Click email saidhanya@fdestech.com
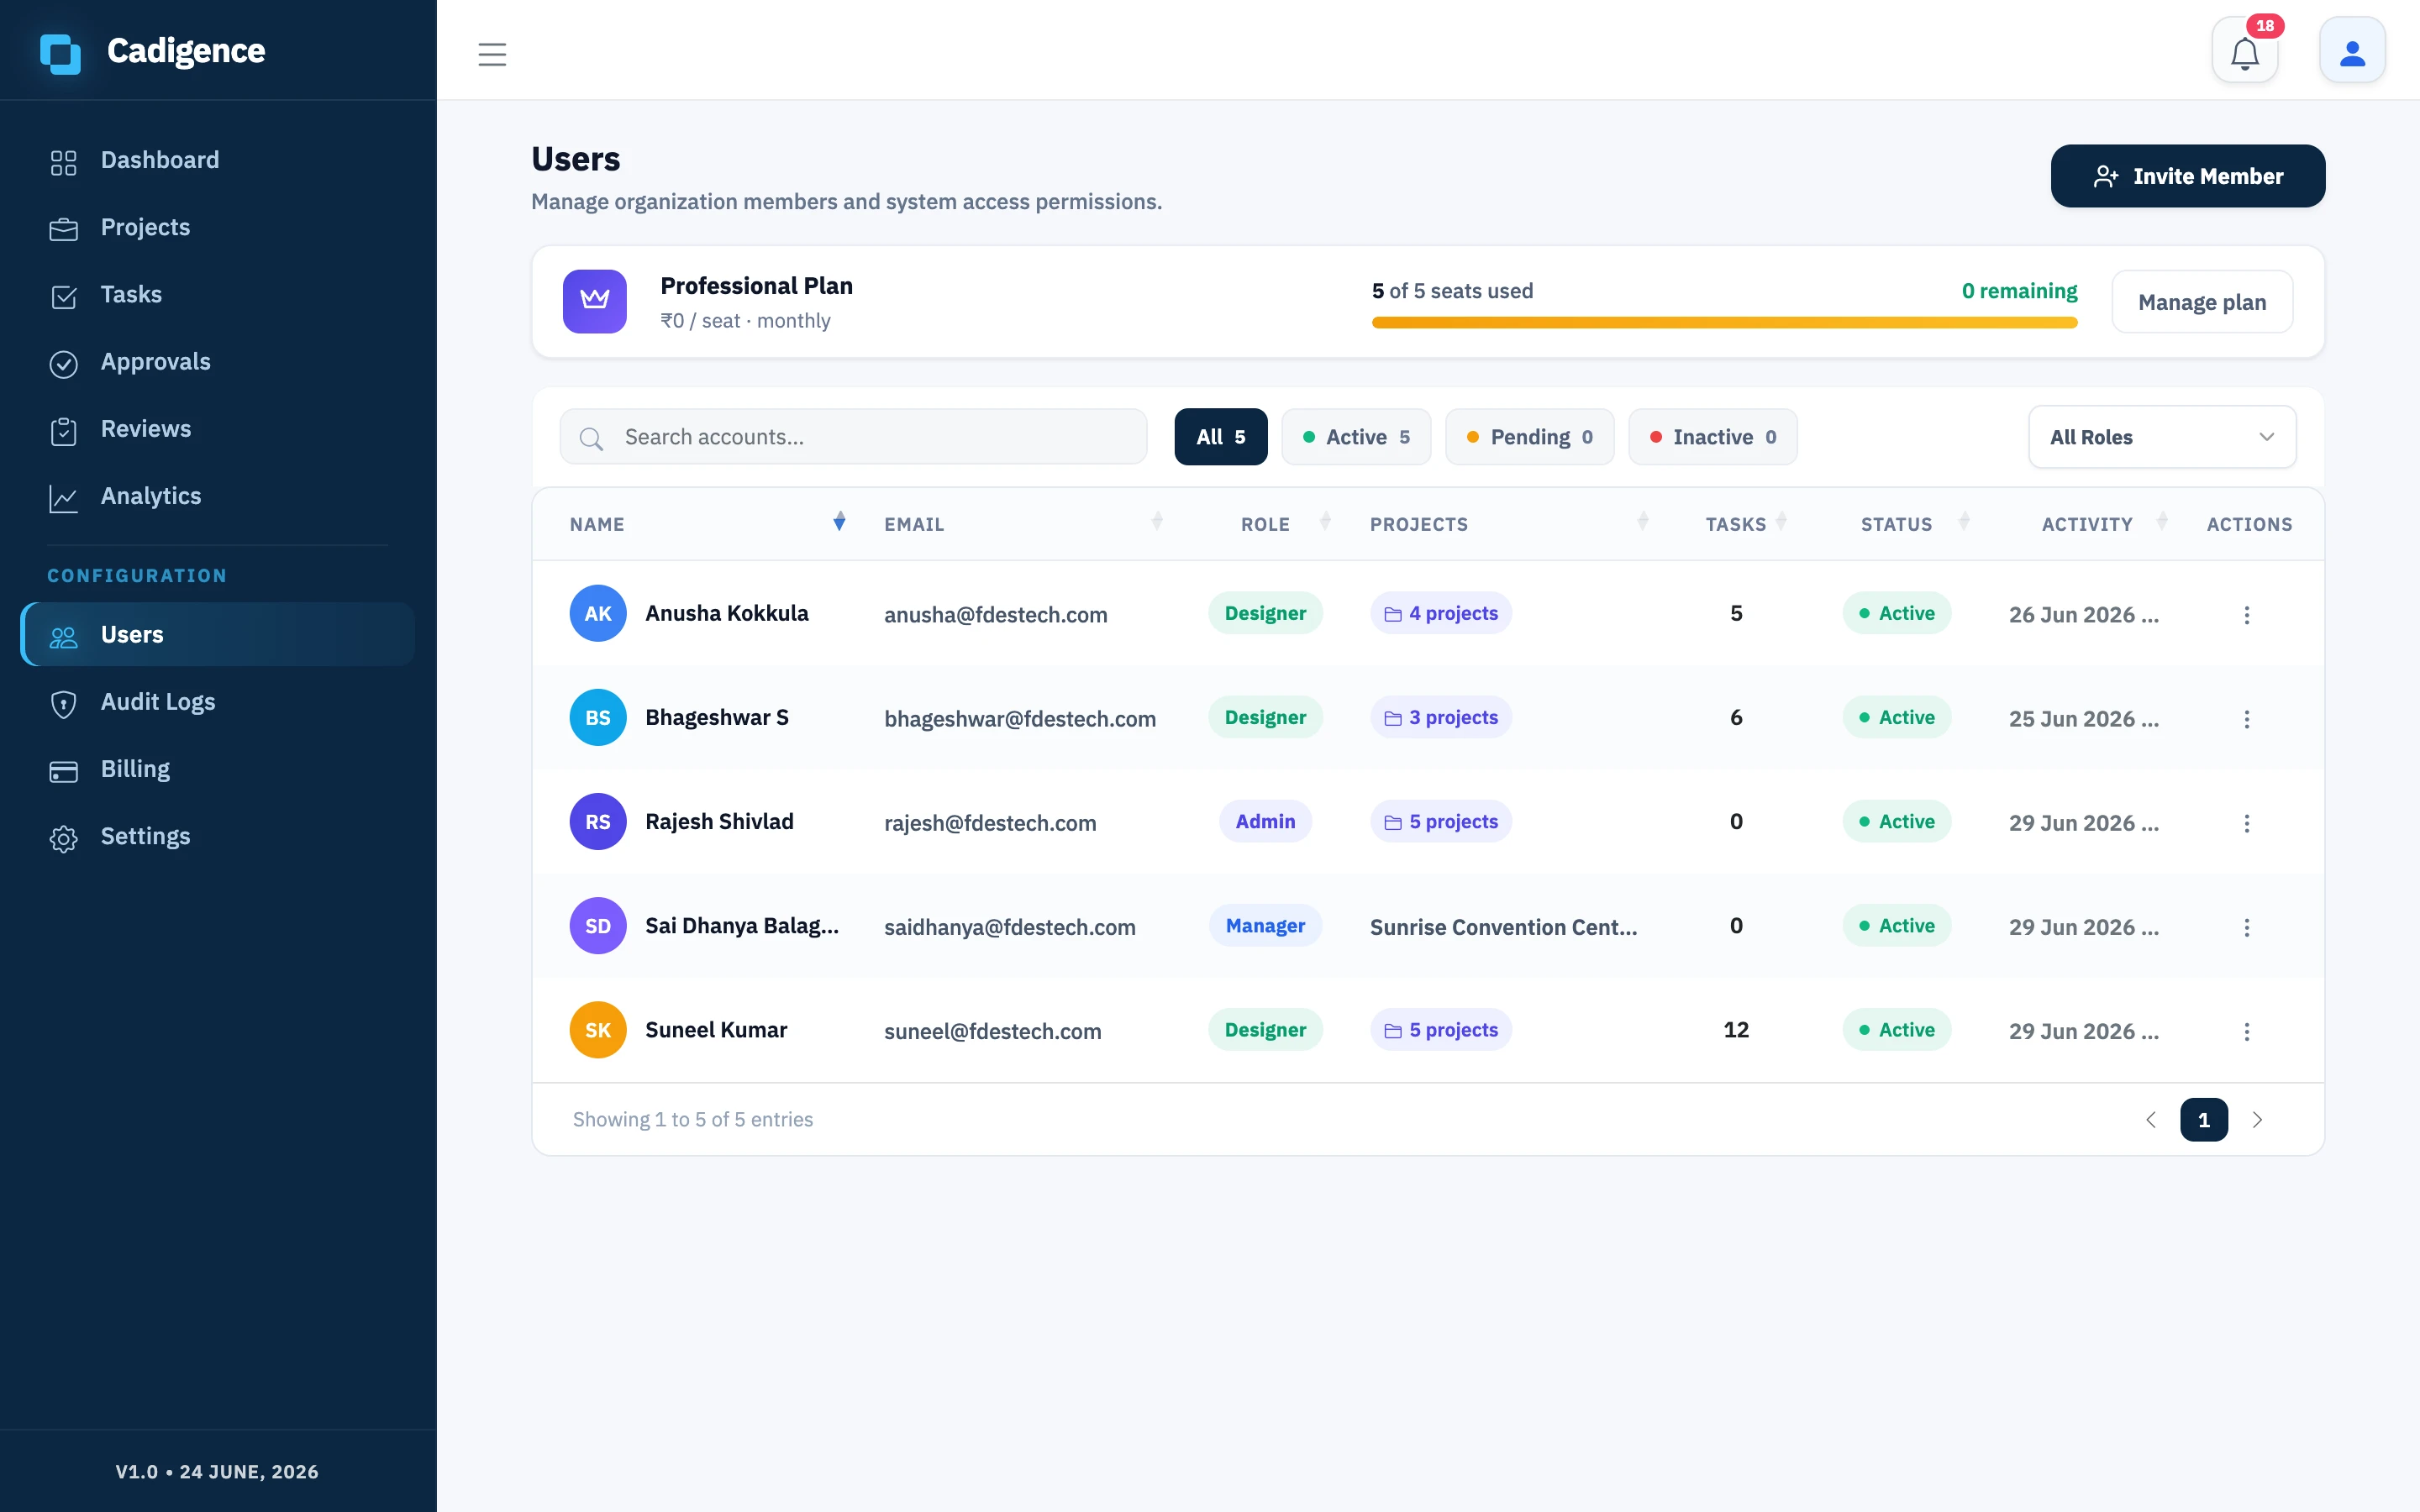This screenshot has height=1512, width=2420. click(x=1010, y=927)
